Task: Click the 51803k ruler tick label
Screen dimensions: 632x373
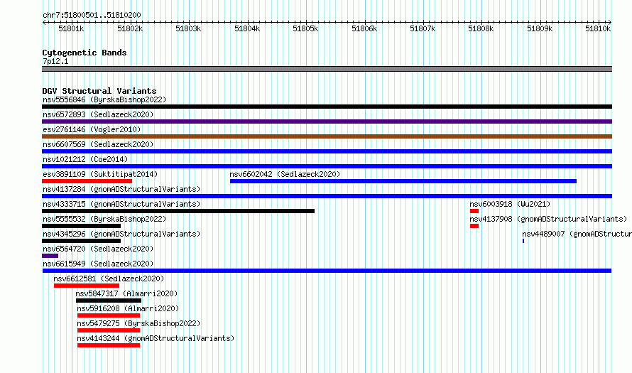Action: click(188, 28)
